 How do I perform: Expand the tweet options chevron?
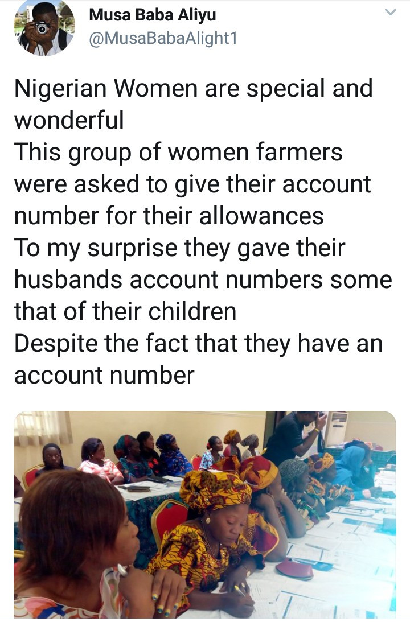[390, 11]
